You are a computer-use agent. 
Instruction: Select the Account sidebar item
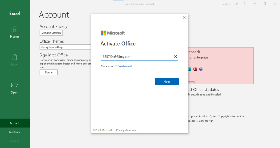[14, 123]
